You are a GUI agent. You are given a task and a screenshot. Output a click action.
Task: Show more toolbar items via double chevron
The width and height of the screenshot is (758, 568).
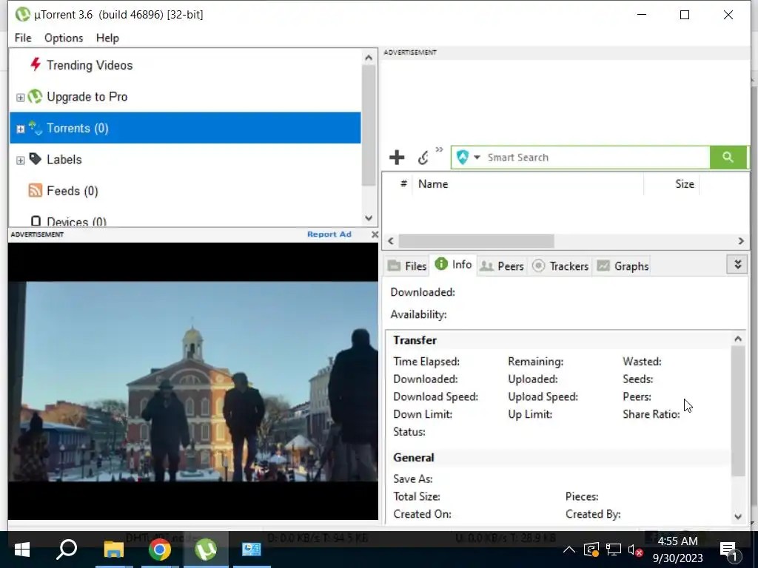click(439, 149)
